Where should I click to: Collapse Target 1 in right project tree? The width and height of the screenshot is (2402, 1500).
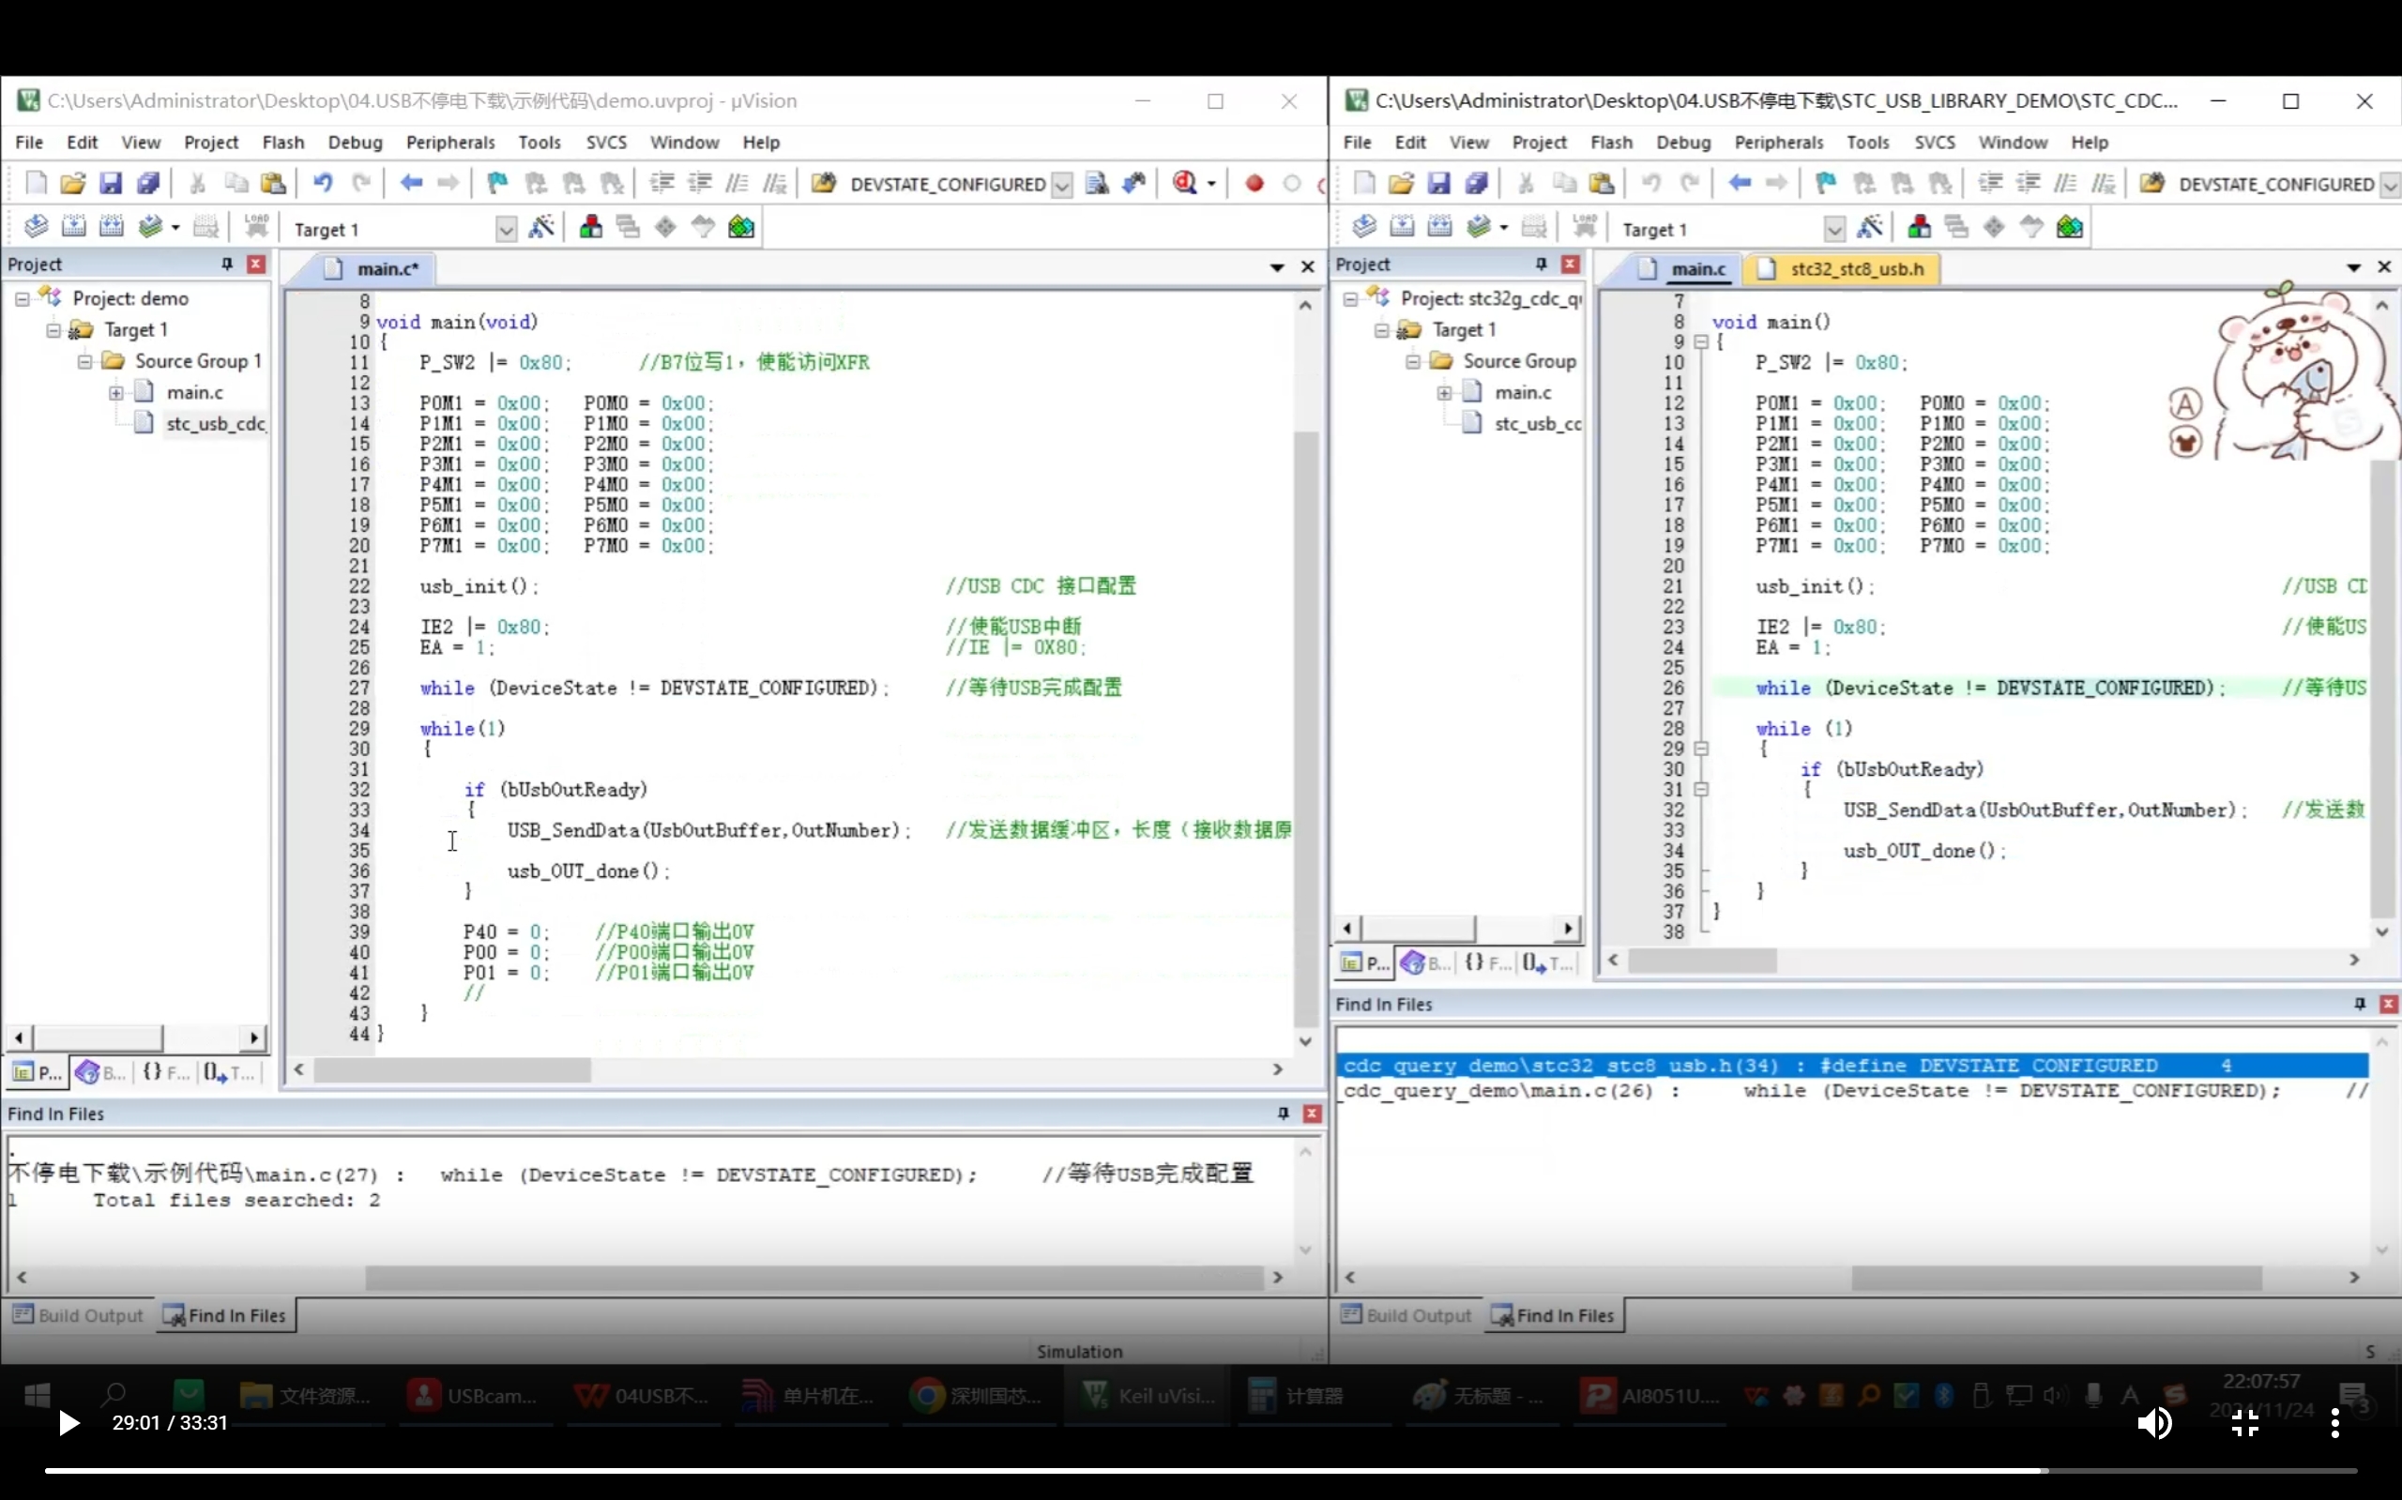pos(1381,330)
